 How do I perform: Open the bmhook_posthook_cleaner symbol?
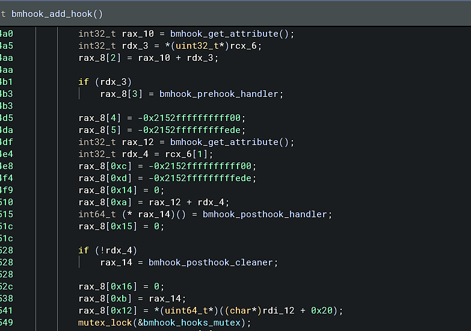(x=211, y=262)
